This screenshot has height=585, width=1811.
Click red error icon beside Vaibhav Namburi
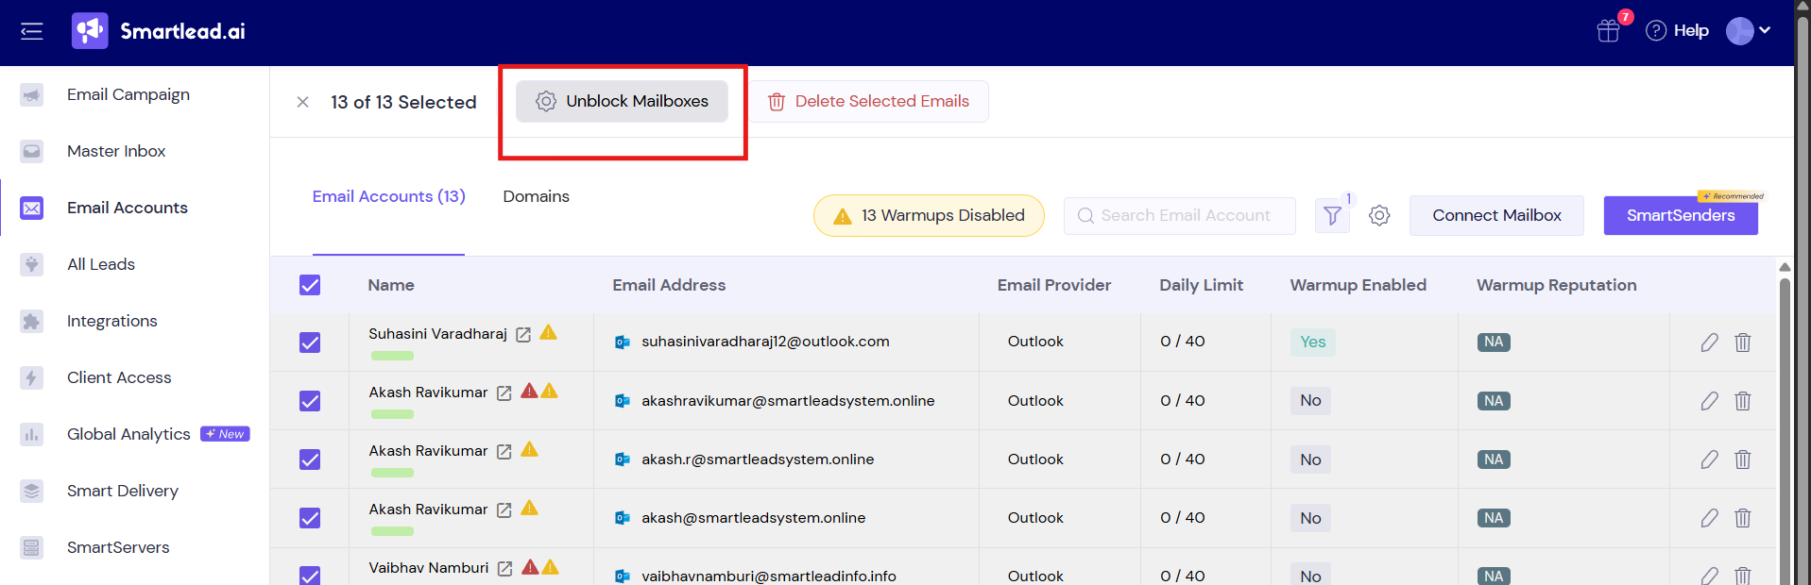[x=531, y=566]
